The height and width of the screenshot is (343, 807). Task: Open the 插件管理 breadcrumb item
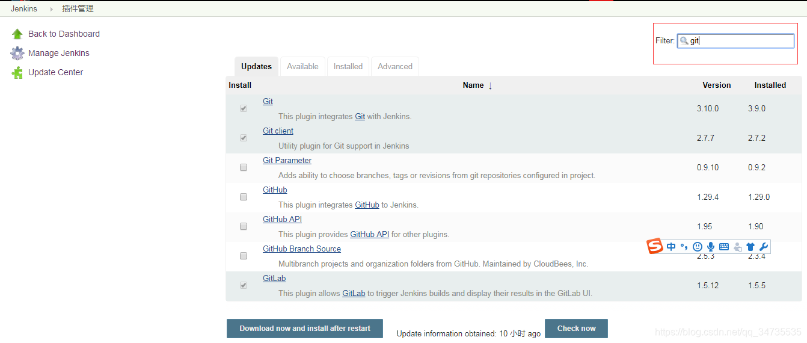coord(78,9)
